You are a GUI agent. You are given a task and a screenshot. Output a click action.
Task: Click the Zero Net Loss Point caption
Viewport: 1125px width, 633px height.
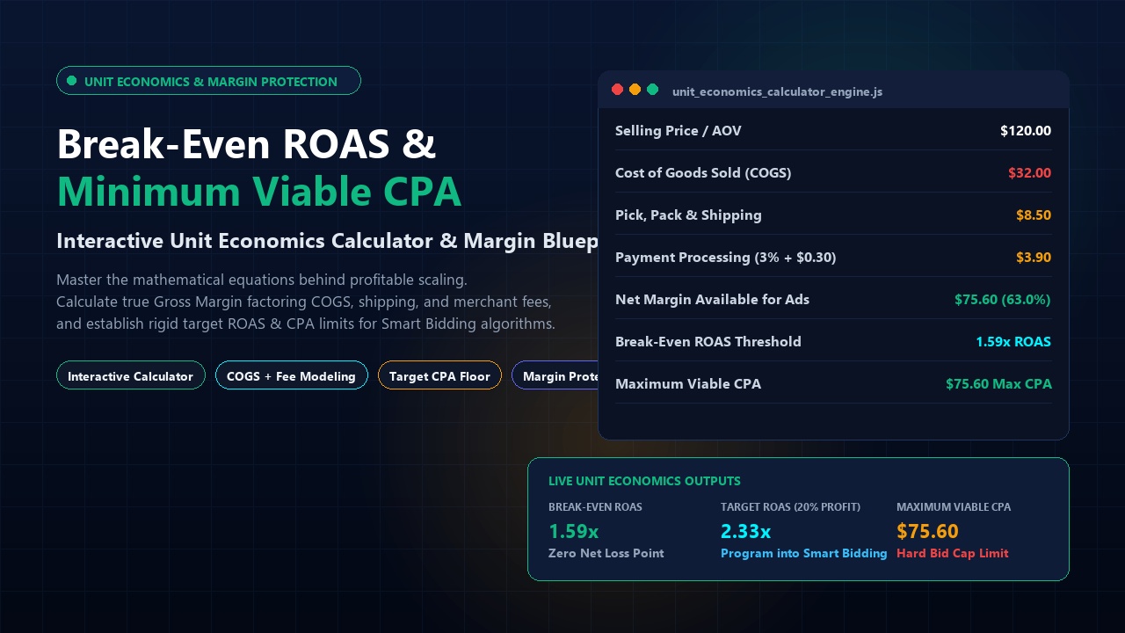[606, 554]
